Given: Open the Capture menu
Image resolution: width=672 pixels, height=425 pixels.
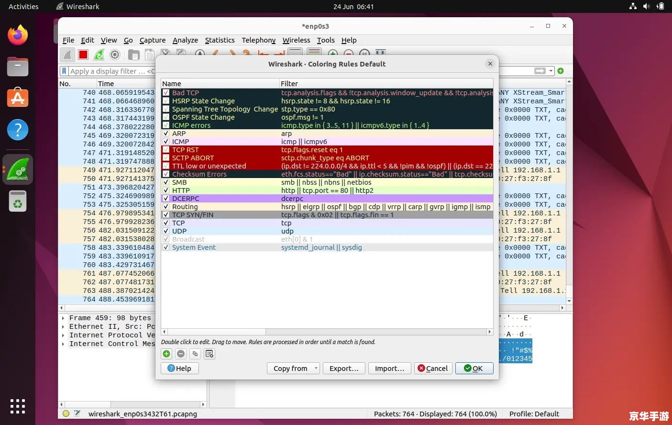Looking at the screenshot, I should (153, 40).
